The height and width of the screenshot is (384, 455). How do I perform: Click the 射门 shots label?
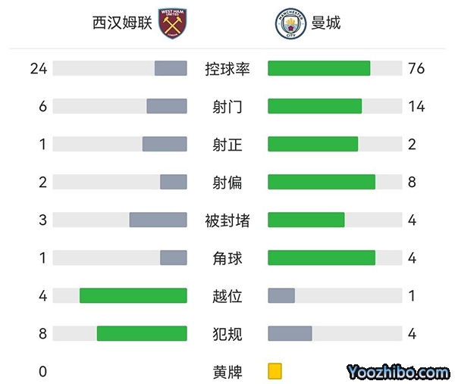coord(227,107)
